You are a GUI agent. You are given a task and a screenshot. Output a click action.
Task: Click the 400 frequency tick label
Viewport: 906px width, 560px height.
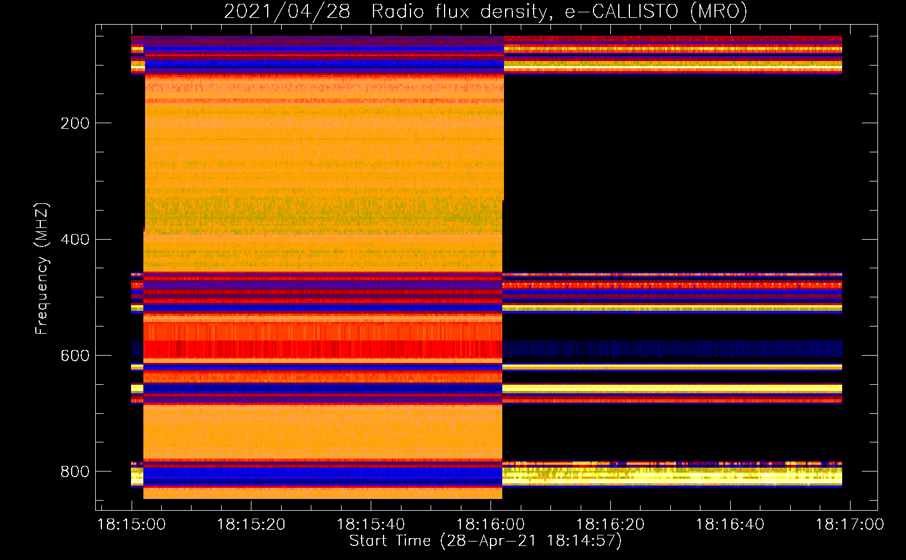[x=75, y=240]
